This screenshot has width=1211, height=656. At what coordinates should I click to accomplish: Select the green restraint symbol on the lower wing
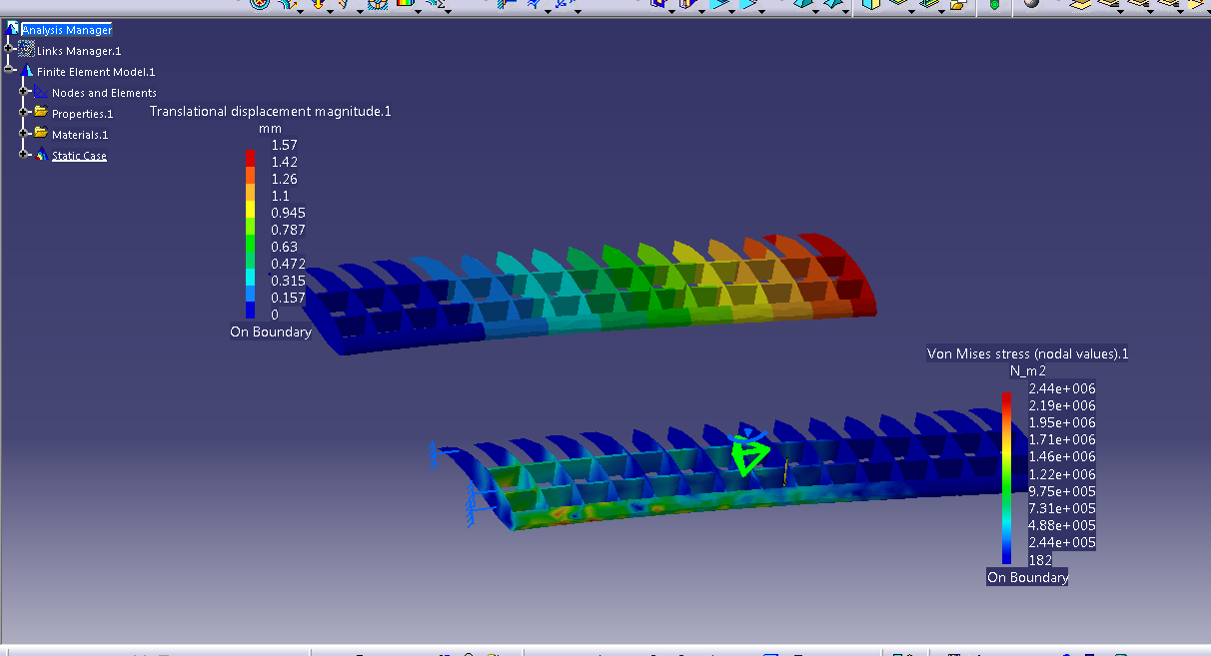[x=749, y=457]
